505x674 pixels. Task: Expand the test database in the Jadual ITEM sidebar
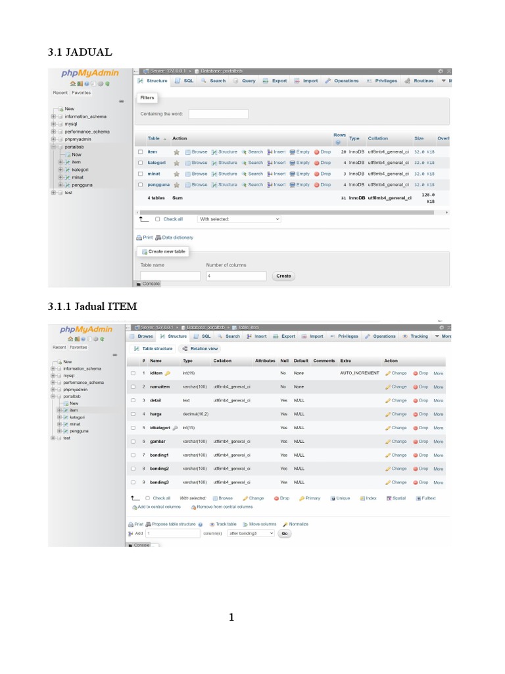tap(53, 438)
